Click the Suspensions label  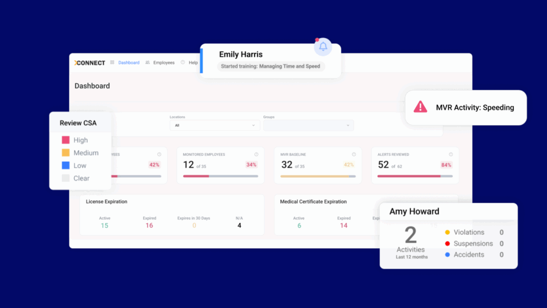[x=473, y=243]
